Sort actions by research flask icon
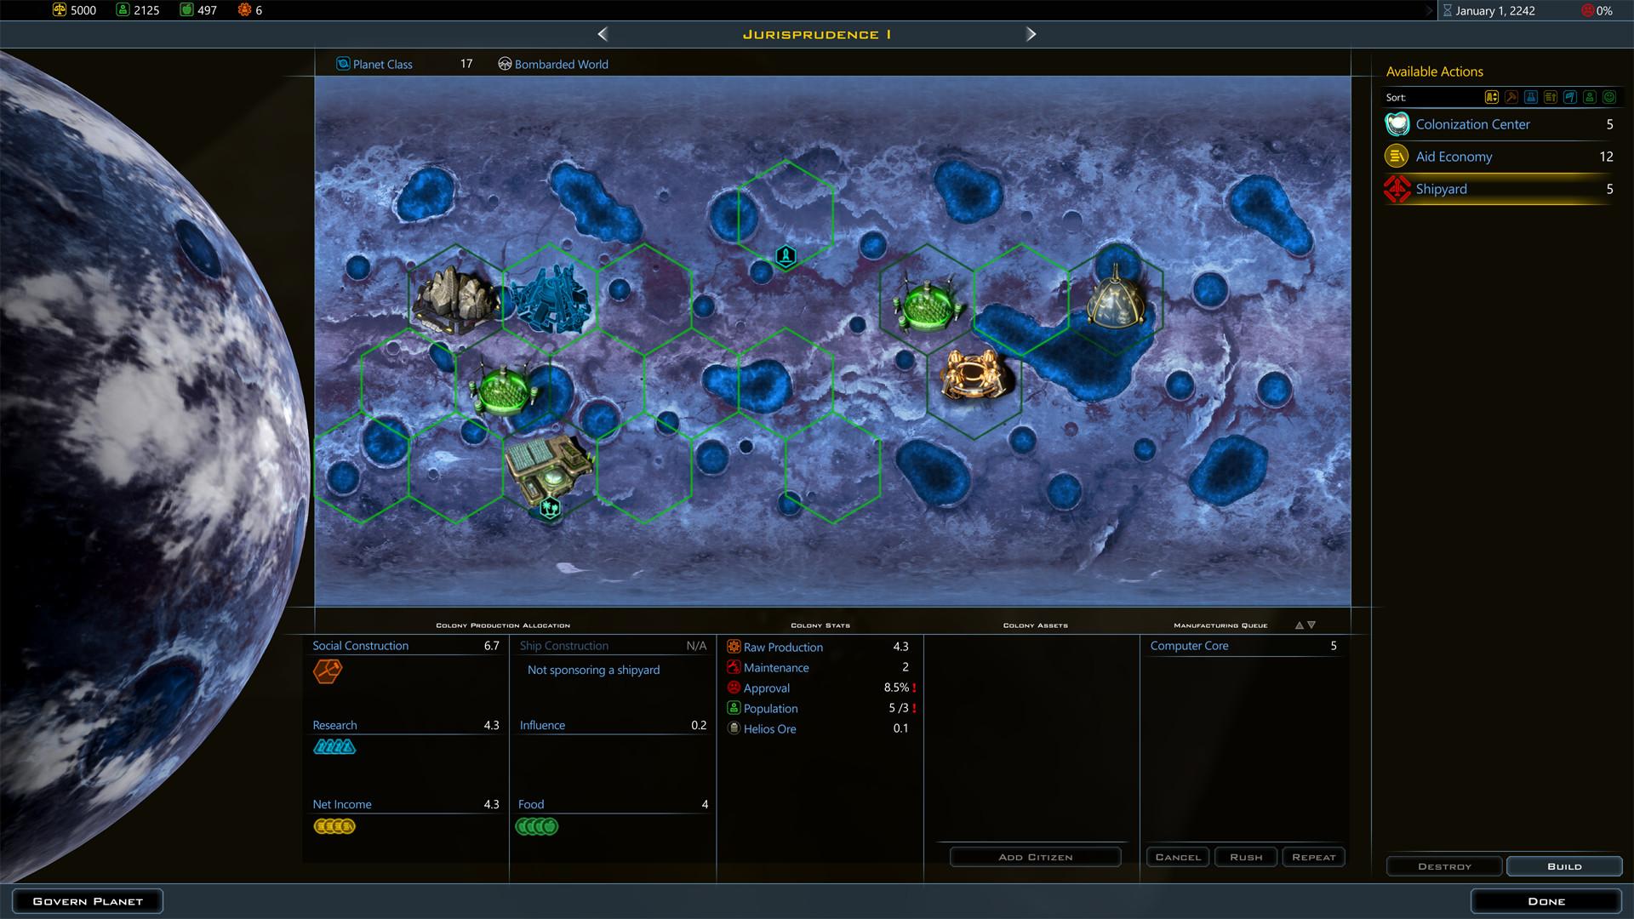1634x919 pixels. tap(1531, 97)
